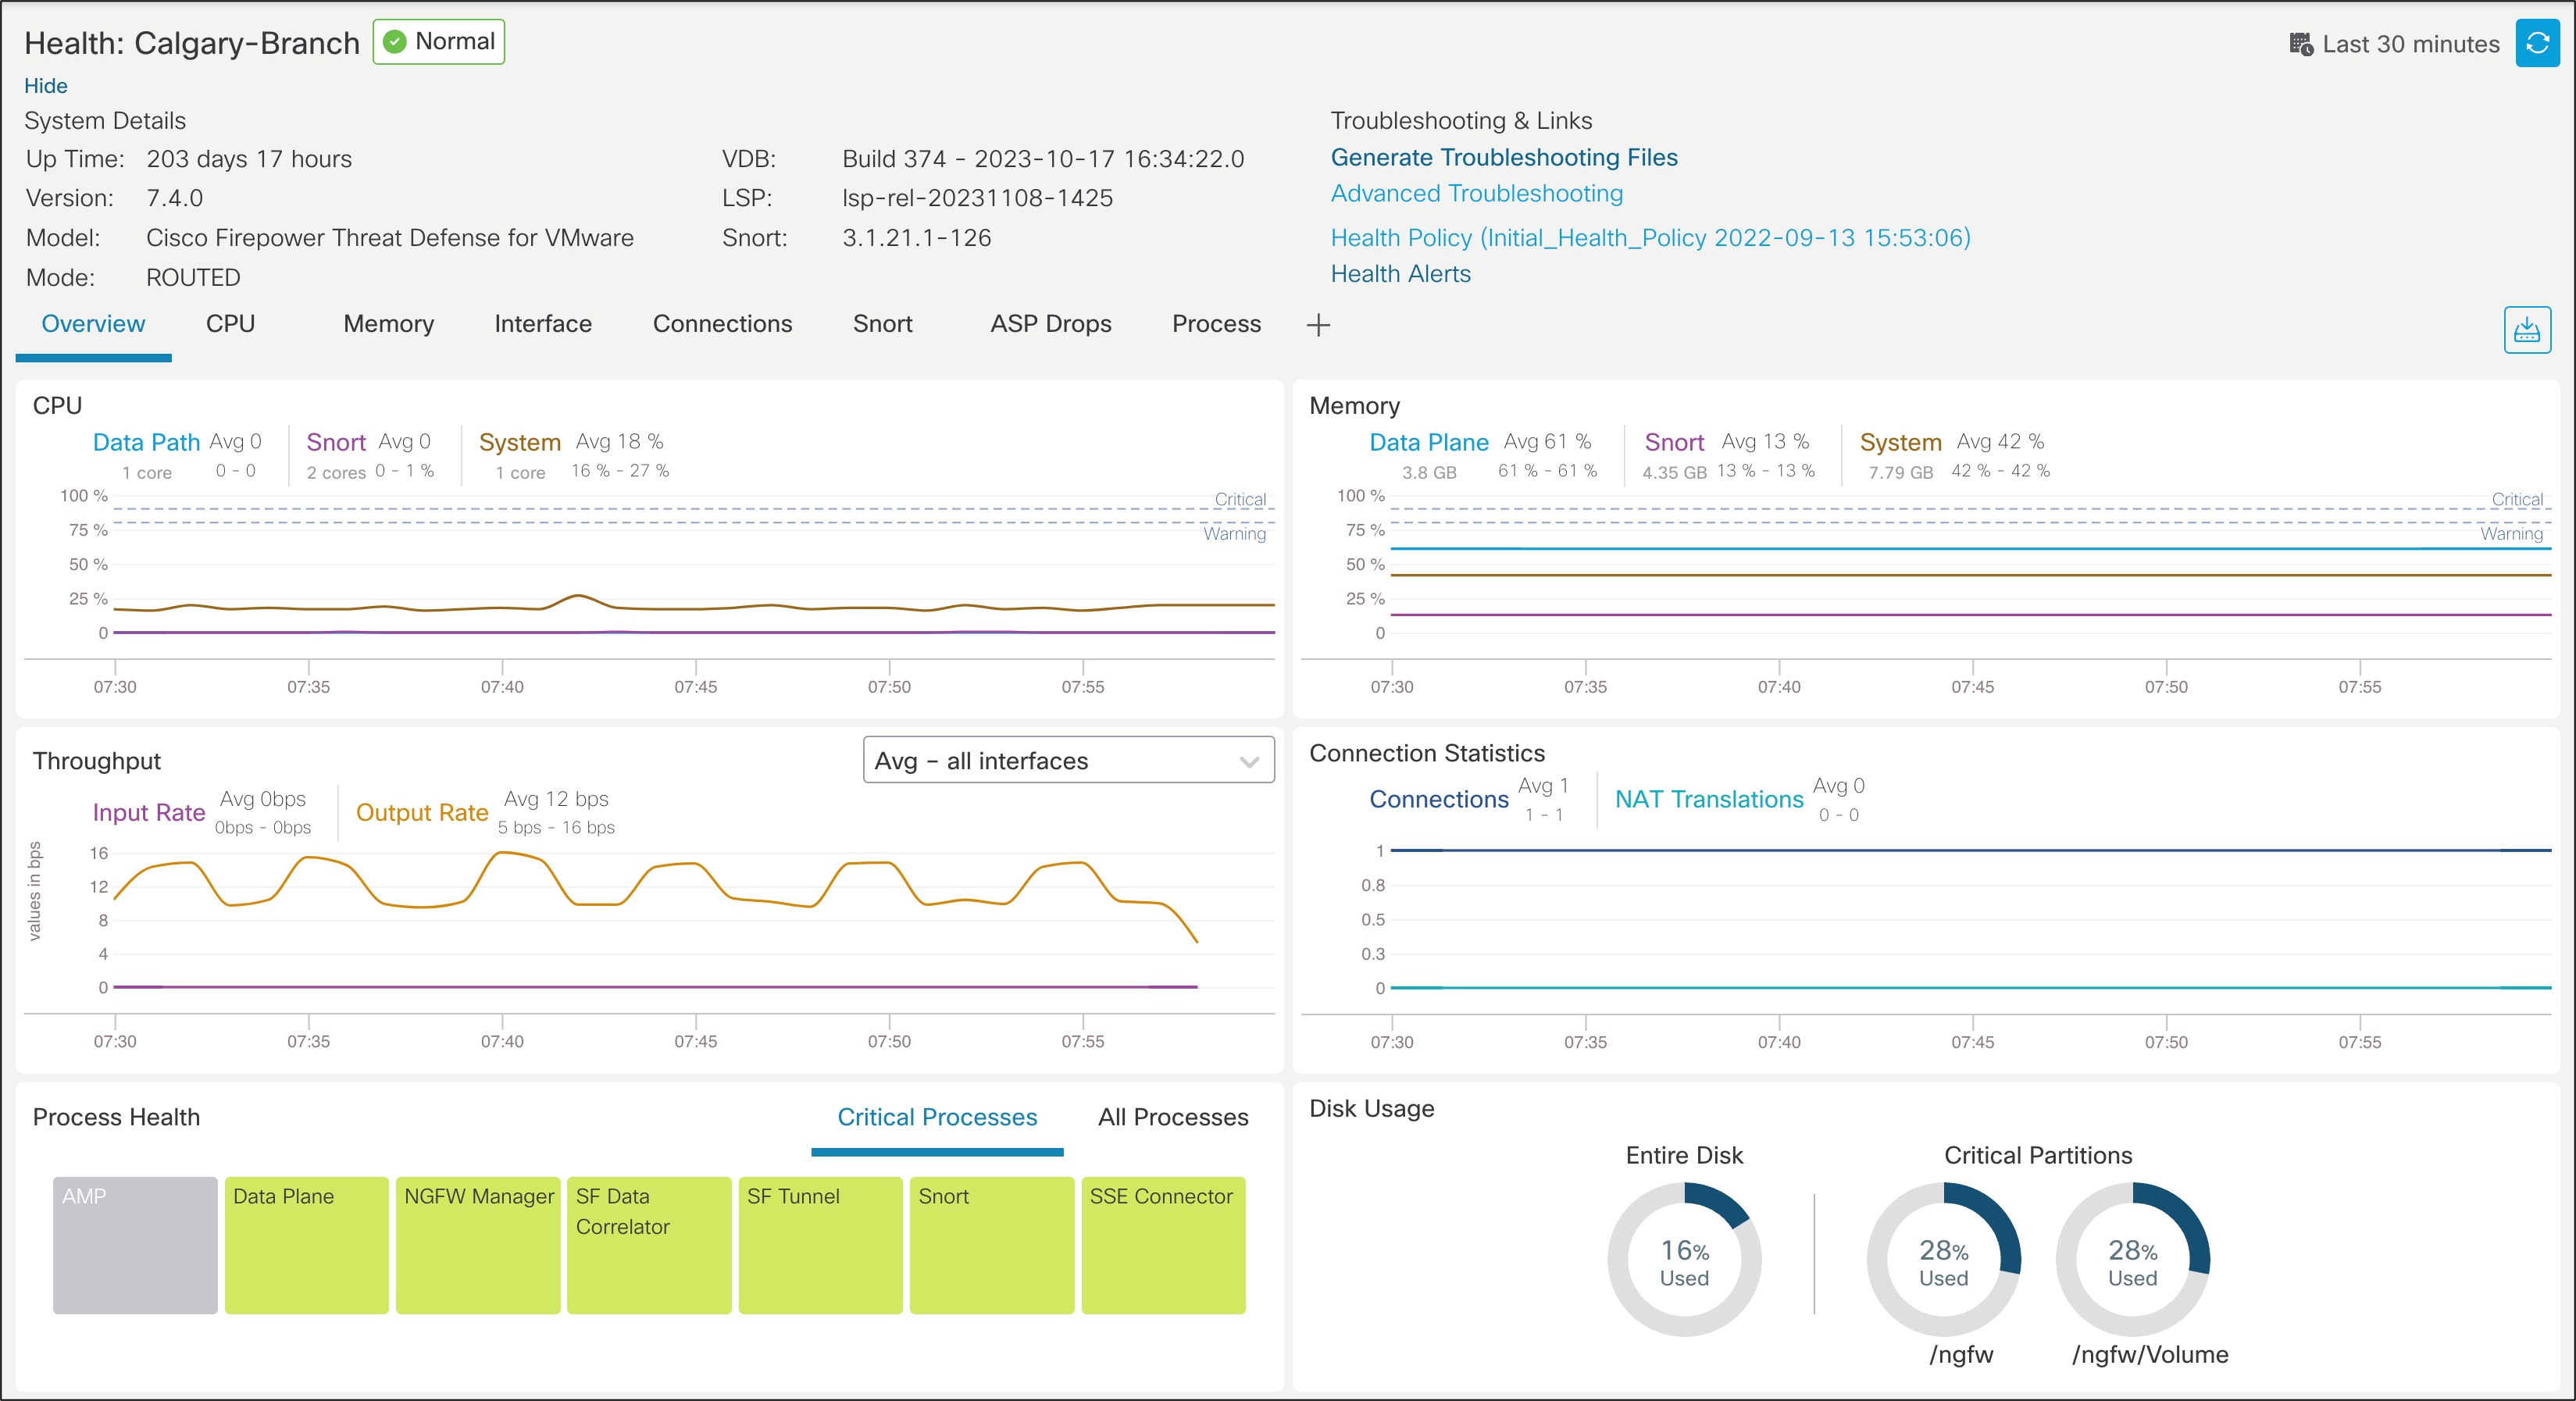This screenshot has height=1401, width=2576.
Task: Hide the System Details section
Action: (x=45, y=86)
